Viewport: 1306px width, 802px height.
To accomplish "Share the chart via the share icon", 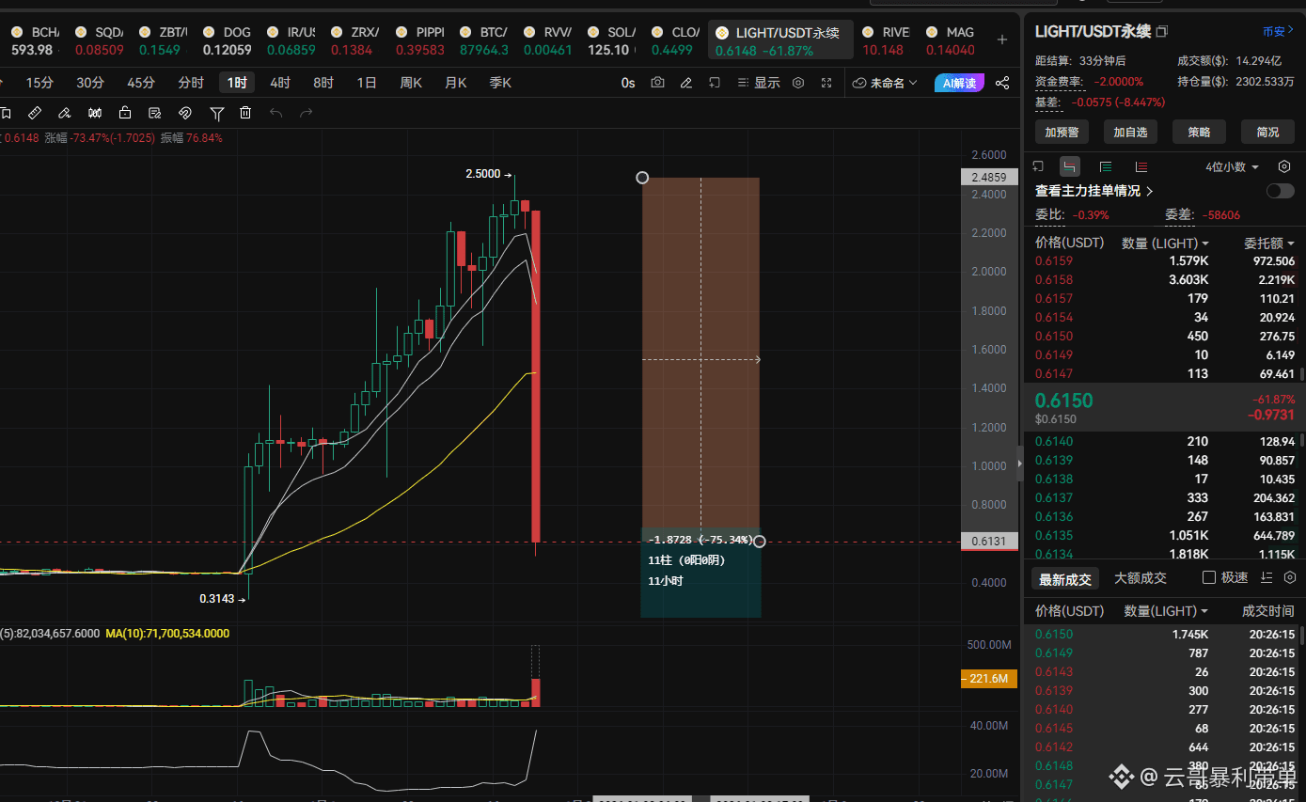I will [x=1002, y=83].
